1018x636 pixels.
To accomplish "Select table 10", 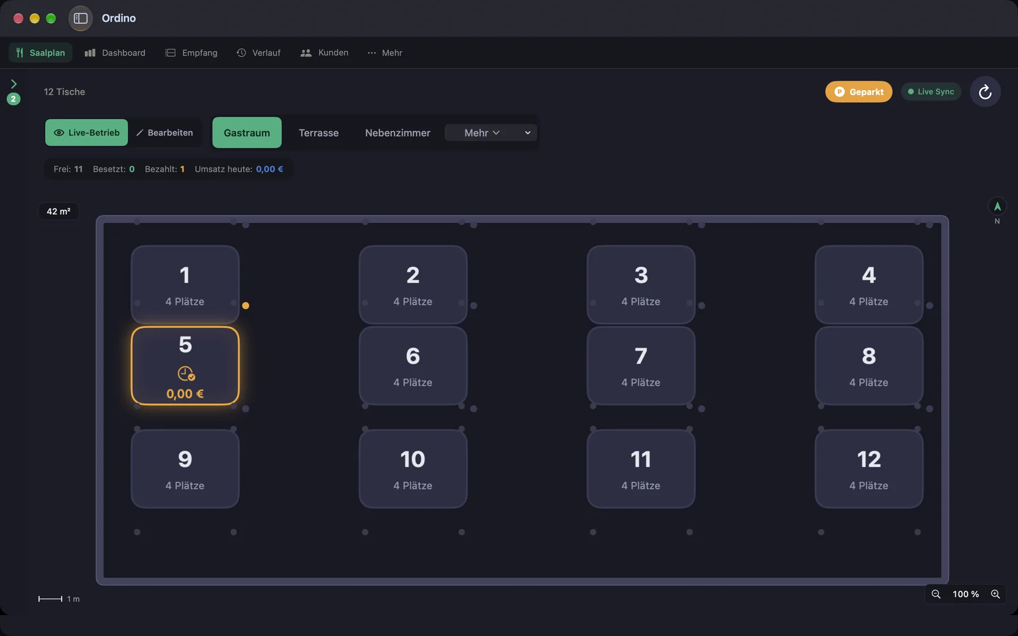I will (413, 469).
